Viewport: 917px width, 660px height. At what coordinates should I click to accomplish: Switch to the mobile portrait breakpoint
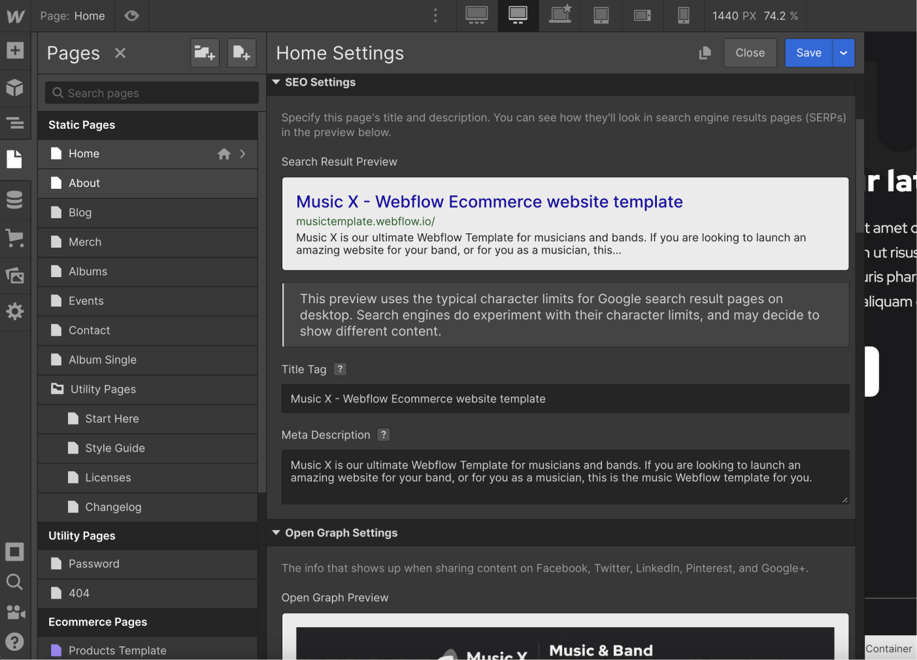(x=684, y=16)
